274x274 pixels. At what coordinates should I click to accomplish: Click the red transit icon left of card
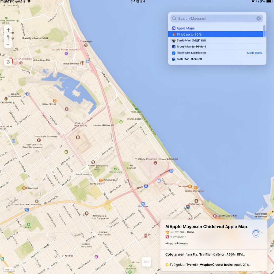[x=145, y=235]
